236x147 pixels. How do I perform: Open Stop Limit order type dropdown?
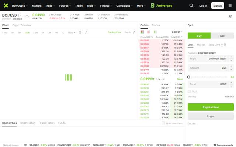click(x=215, y=44)
